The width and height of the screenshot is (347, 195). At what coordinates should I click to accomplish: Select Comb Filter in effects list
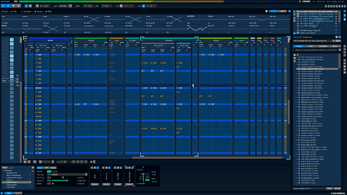17,182
